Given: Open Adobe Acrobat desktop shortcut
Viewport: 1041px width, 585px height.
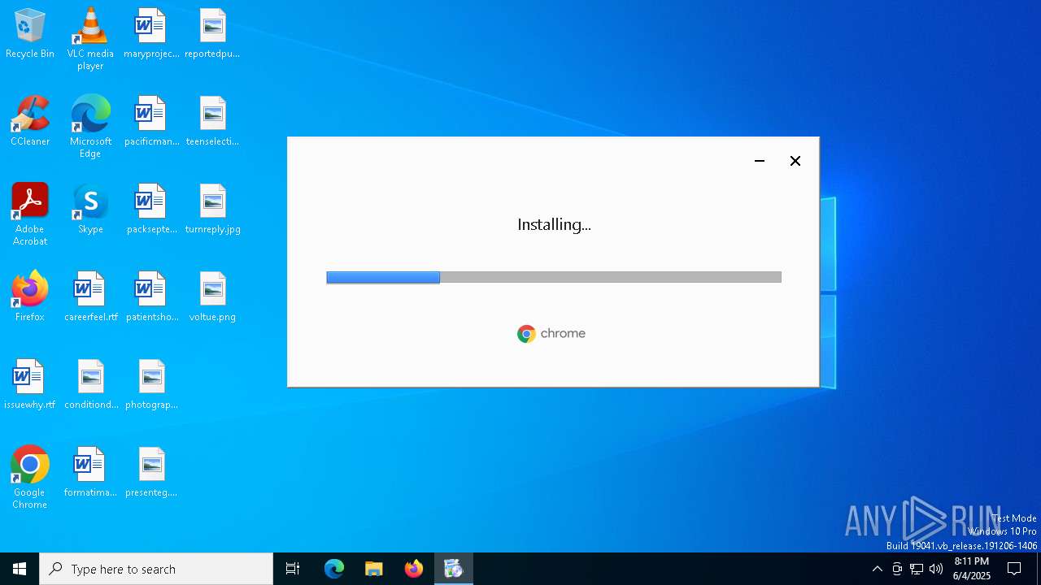Looking at the screenshot, I should 30,214.
